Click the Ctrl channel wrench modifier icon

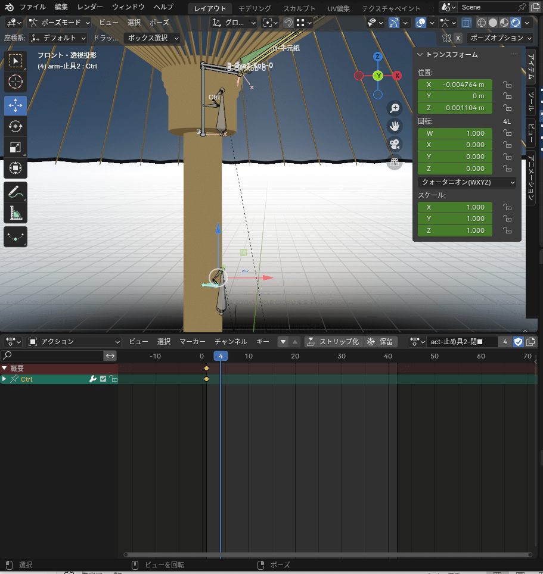93,379
